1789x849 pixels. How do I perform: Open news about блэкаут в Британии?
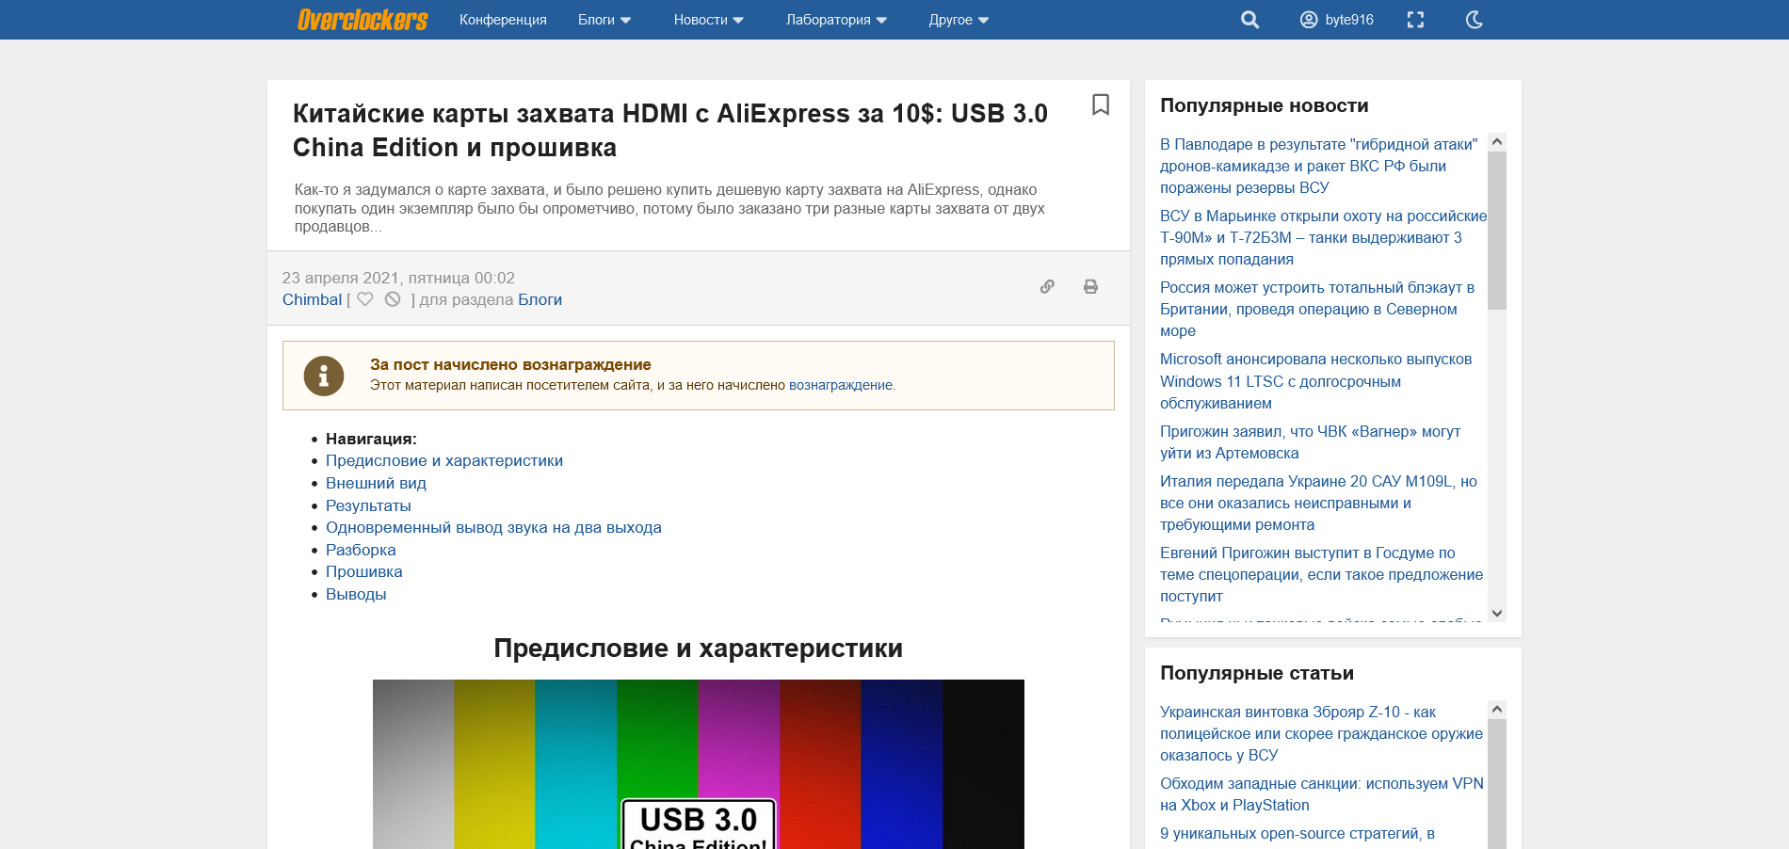pos(1317,309)
